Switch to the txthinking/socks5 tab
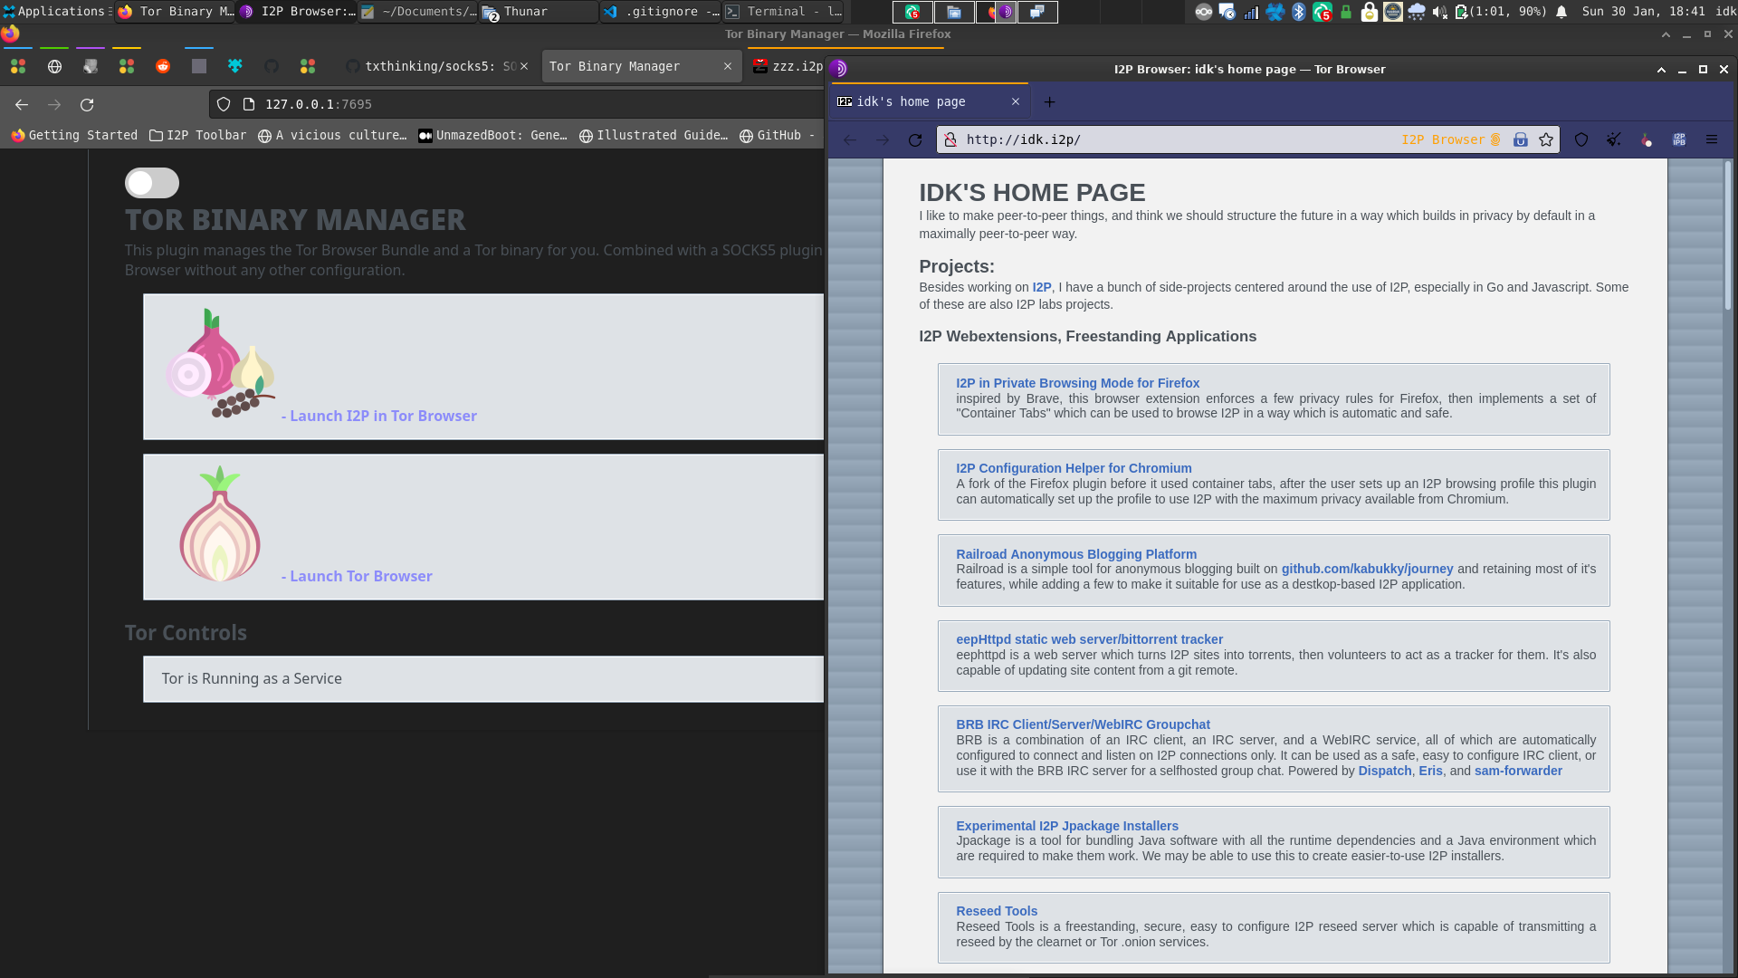This screenshot has width=1738, height=978. coord(433,66)
